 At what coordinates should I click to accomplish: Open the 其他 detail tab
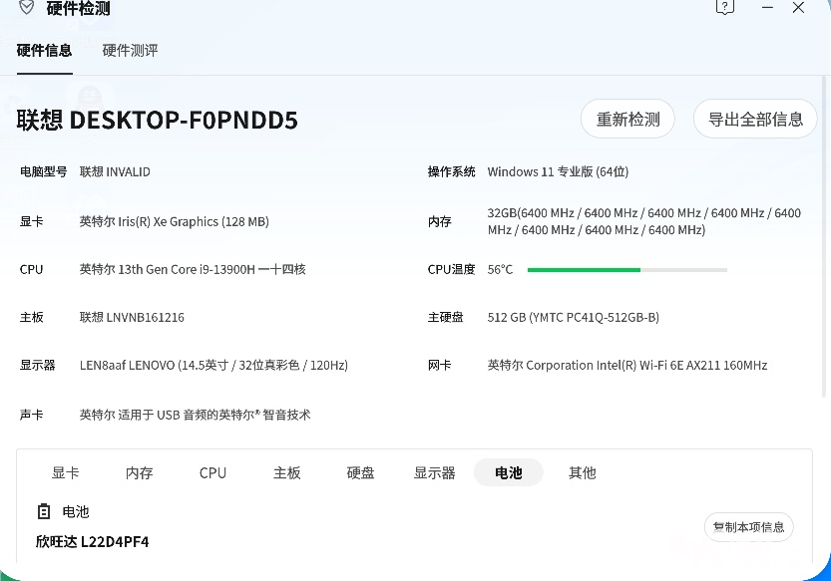[583, 473]
